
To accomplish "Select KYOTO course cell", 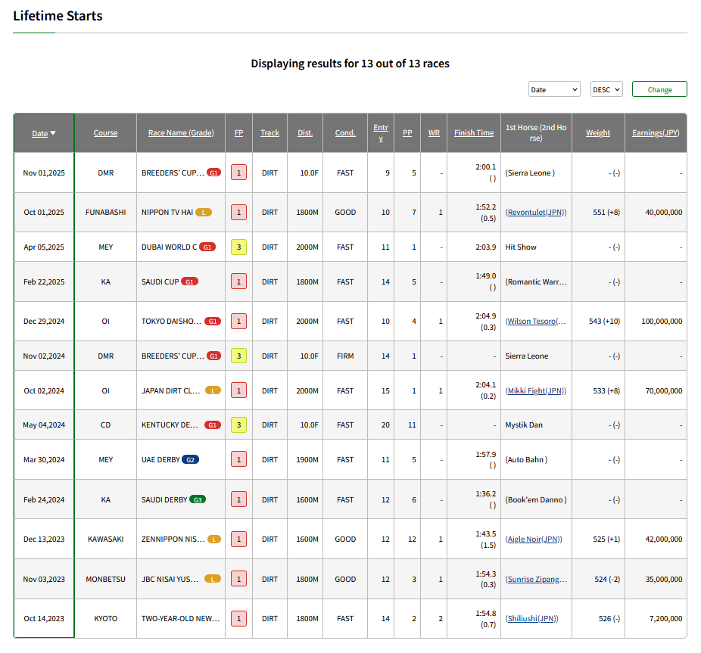I will pos(105,619).
